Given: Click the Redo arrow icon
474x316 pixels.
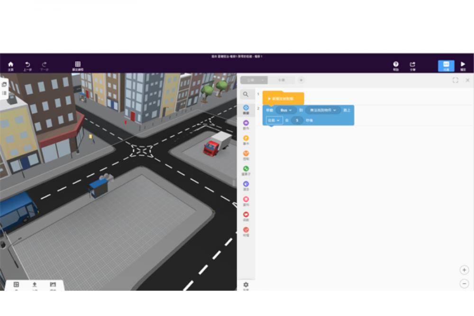Looking at the screenshot, I should (44, 65).
